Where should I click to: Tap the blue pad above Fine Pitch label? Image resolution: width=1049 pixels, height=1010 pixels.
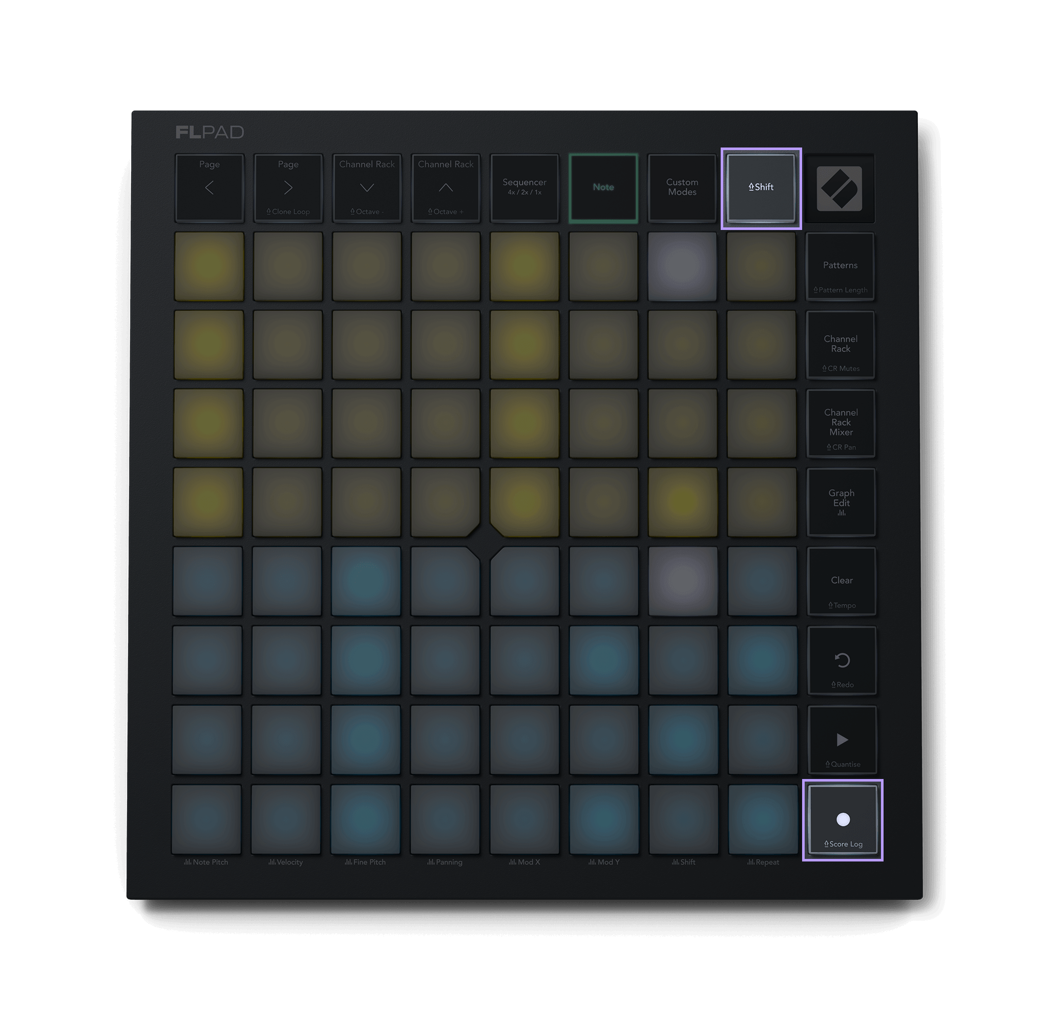(x=366, y=819)
